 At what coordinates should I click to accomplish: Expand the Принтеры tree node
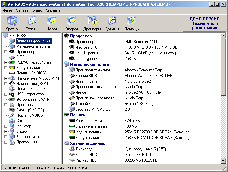coord(6,105)
